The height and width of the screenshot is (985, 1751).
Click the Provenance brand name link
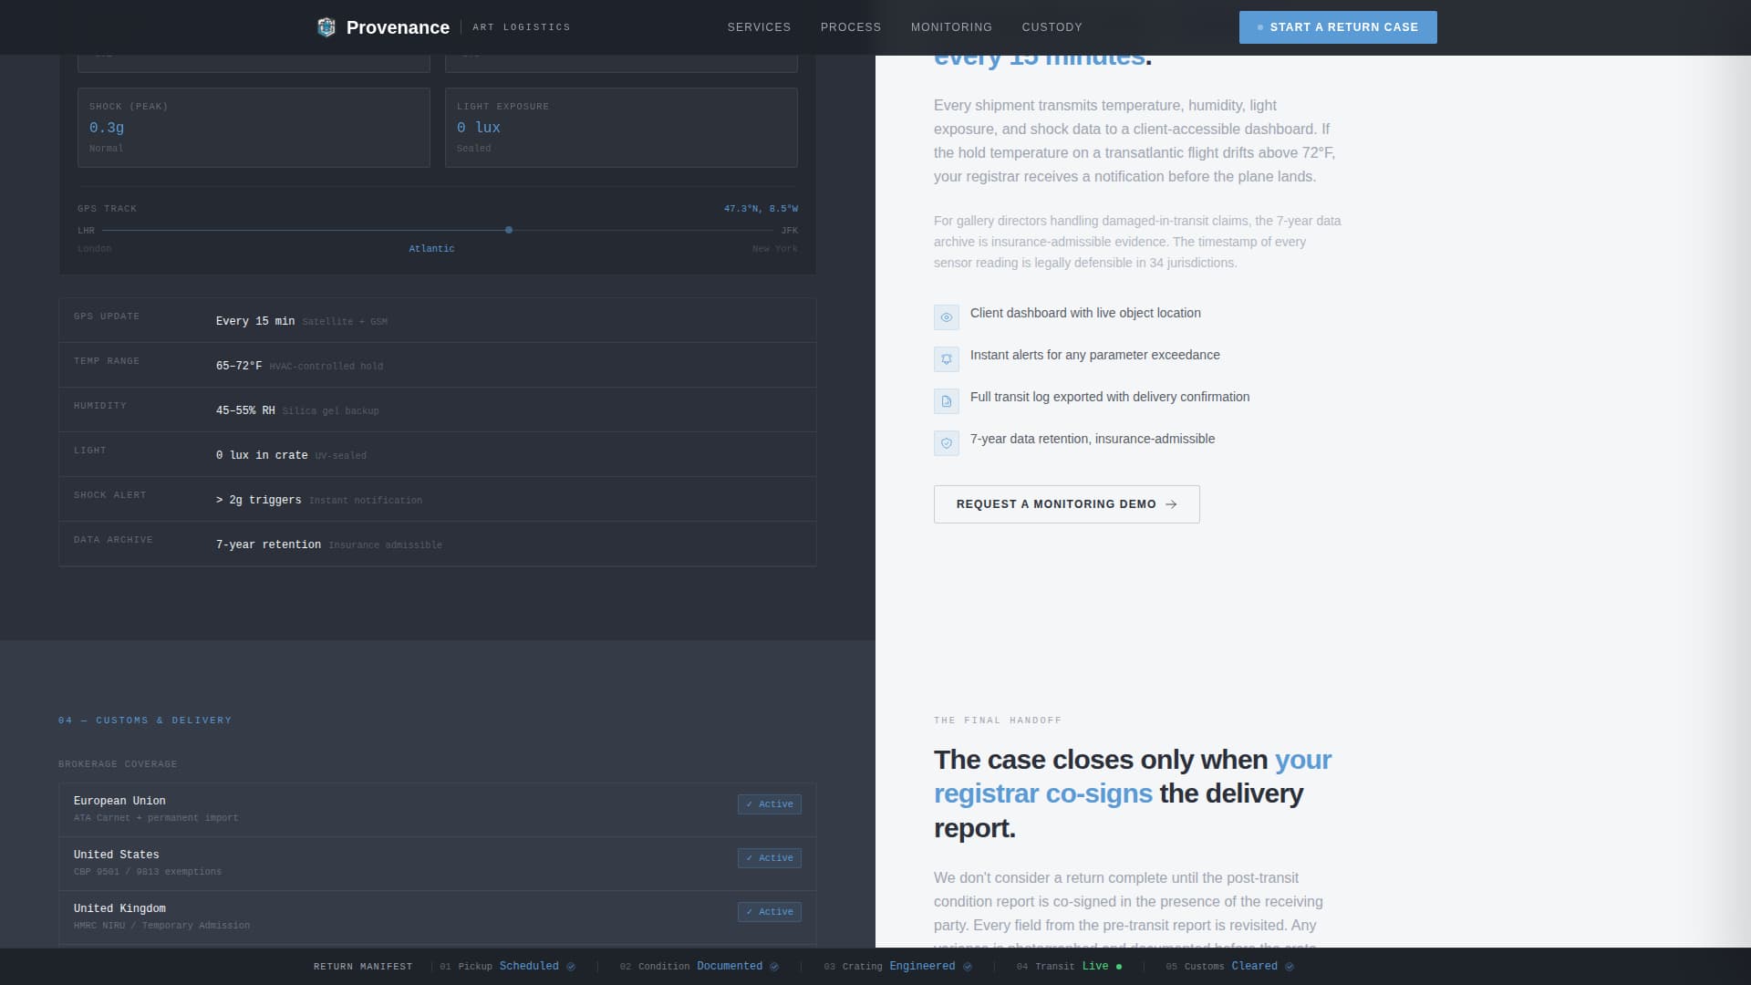tap(398, 27)
